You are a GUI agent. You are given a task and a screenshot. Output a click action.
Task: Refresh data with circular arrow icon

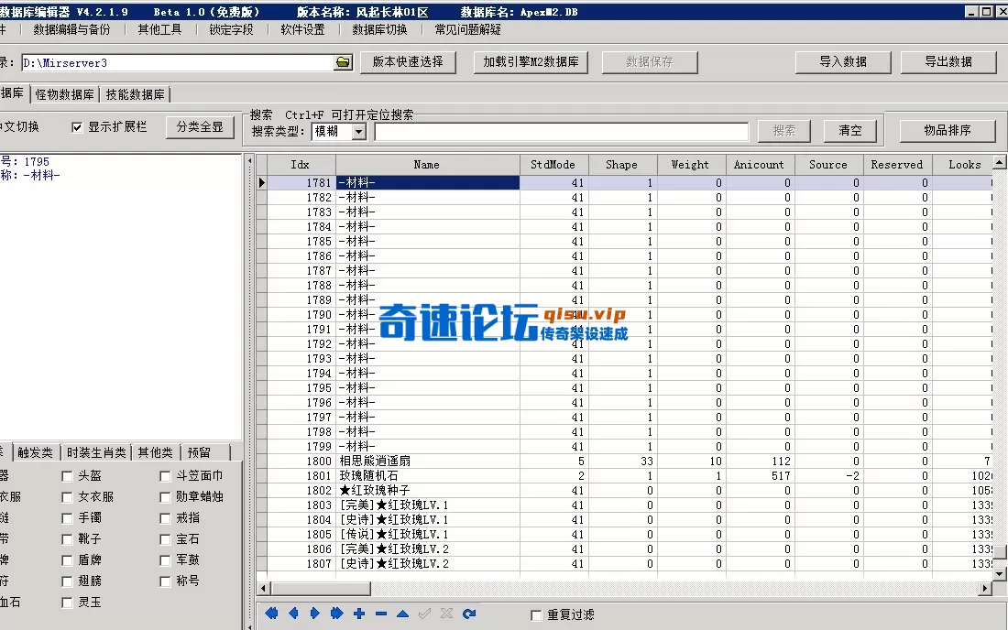click(x=470, y=613)
